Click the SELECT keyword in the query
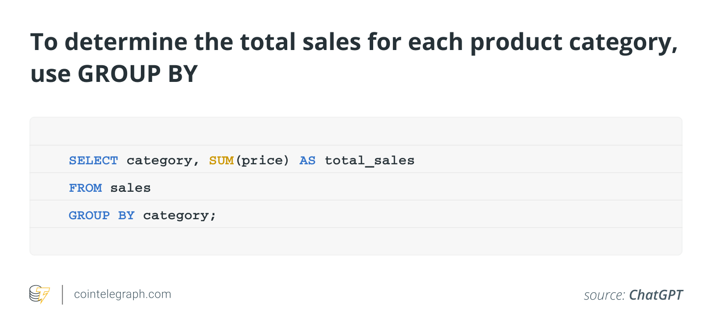 (x=93, y=160)
